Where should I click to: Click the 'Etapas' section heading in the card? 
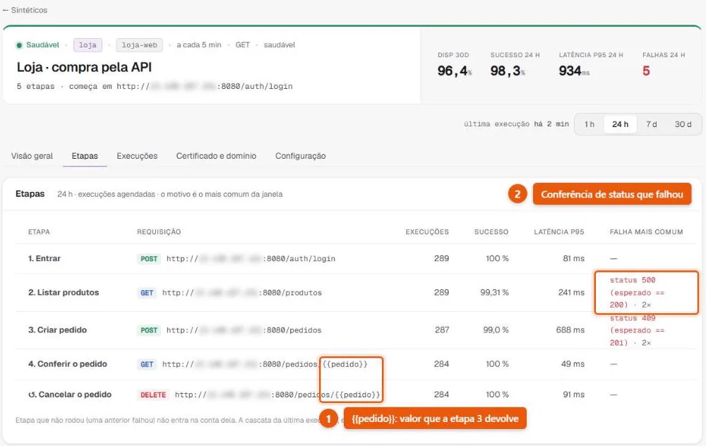[x=30, y=194]
